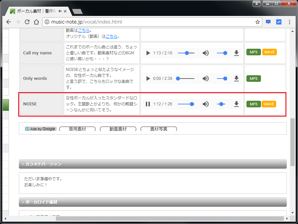Click the horizontal scrollbar thumb
Image resolution: width=298 pixels, height=224 pixels.
point(170,218)
